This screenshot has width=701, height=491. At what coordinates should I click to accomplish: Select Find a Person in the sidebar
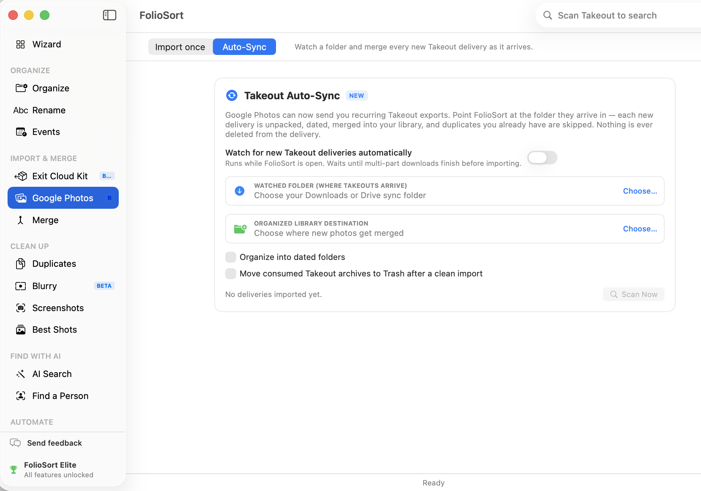63,396
